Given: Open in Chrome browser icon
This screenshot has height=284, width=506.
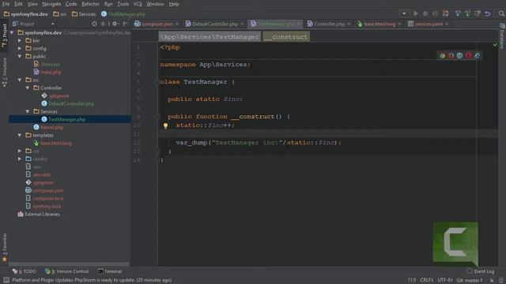Looking at the screenshot, I should [442, 56].
